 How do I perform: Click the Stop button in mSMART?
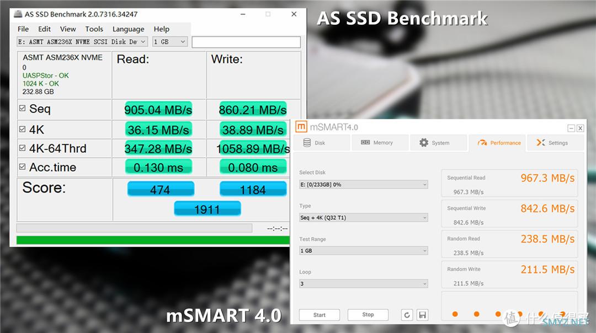pyautogui.click(x=368, y=315)
